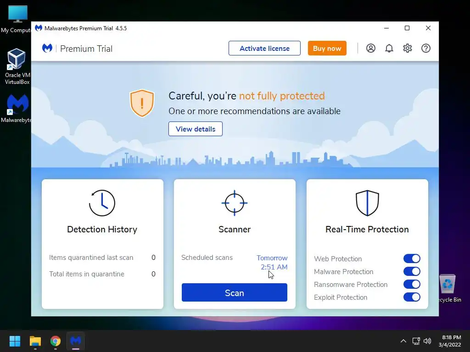The image size is (470, 352).
Task: Maximize the Malwarebytes window
Action: (407, 28)
